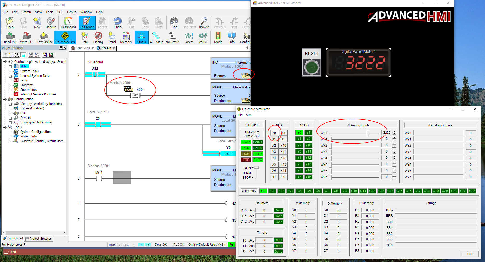Screen dimensions: 485x262
Task: Expand the Unused System Tasks node
Action: pos(10,76)
